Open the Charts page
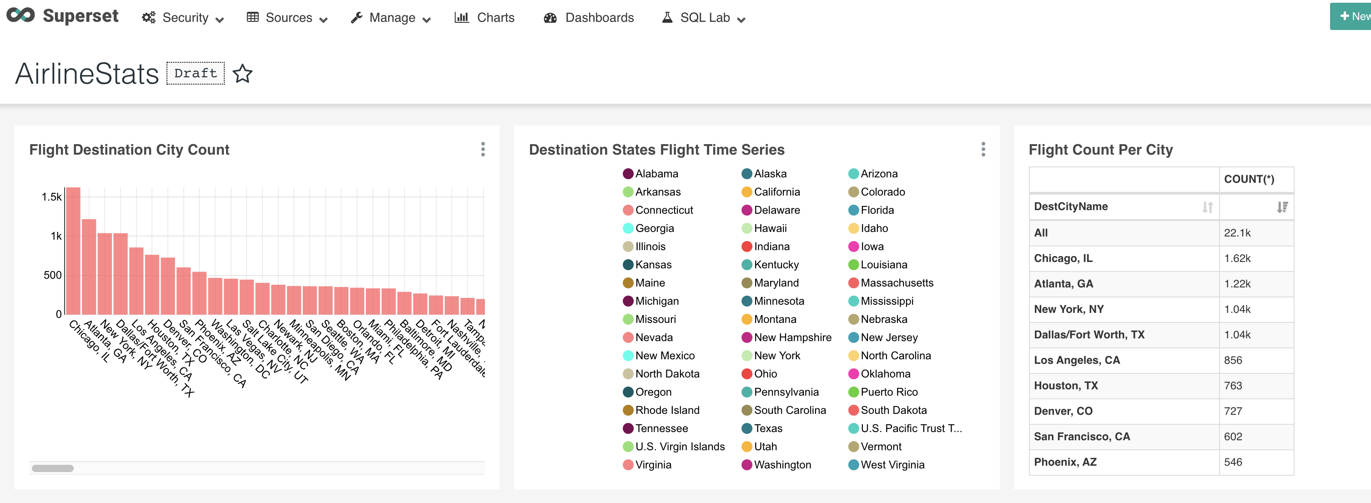The width and height of the screenshot is (1371, 503). coord(495,18)
